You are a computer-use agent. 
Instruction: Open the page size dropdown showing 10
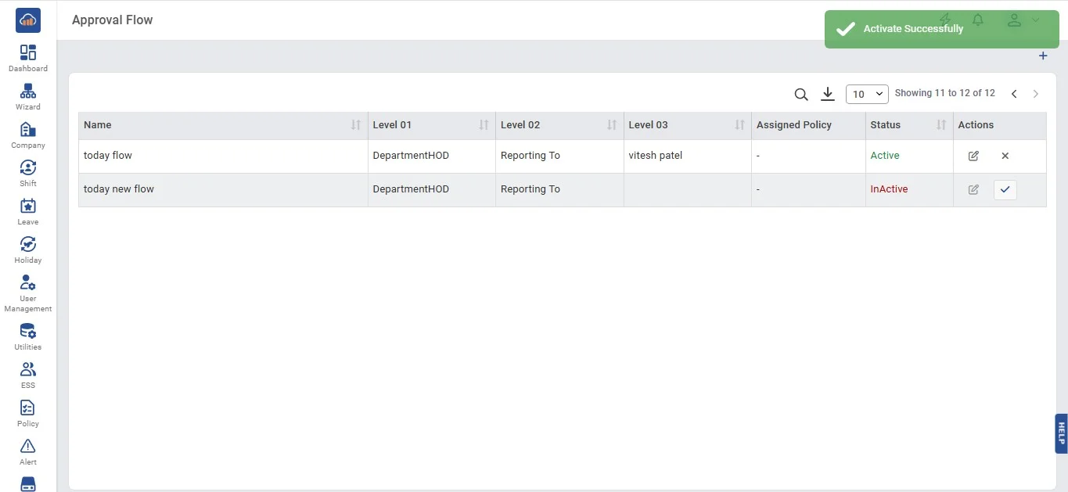[867, 94]
